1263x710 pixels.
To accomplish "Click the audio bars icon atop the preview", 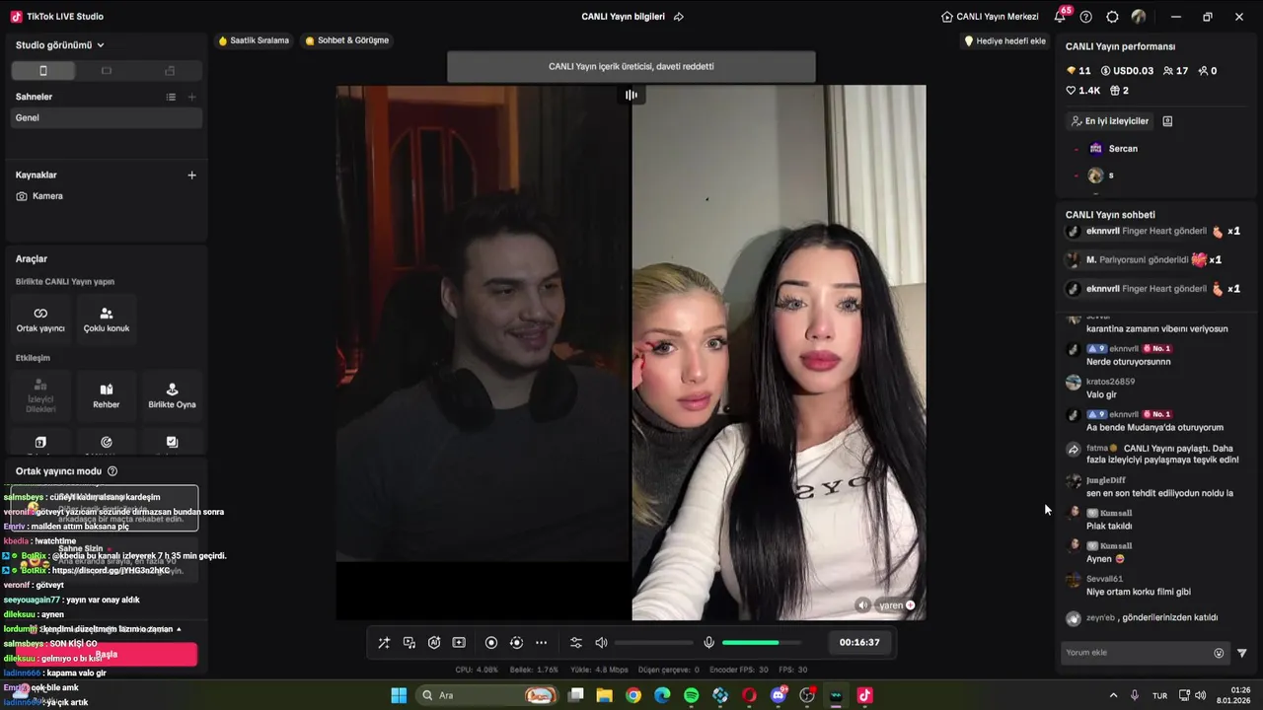I will click(631, 95).
